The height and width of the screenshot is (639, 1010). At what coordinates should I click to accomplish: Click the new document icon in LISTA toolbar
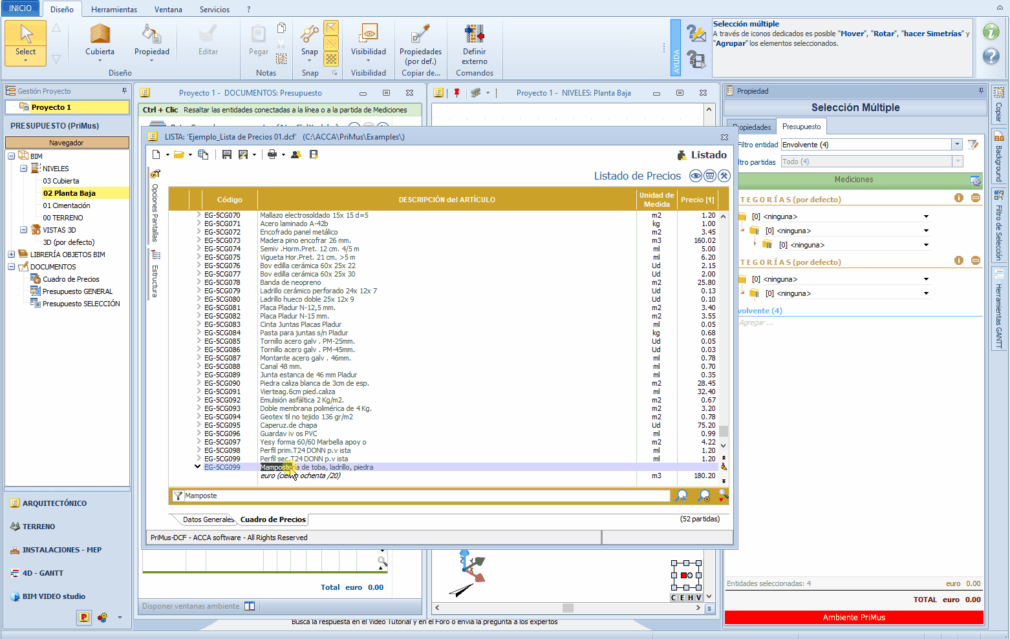click(x=156, y=154)
